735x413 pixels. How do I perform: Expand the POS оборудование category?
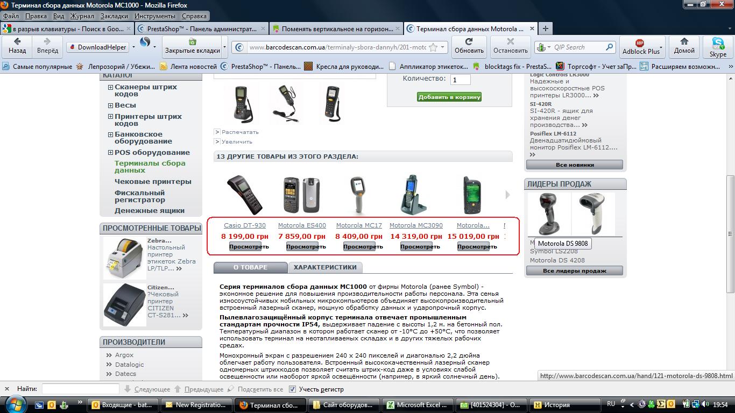pos(110,153)
